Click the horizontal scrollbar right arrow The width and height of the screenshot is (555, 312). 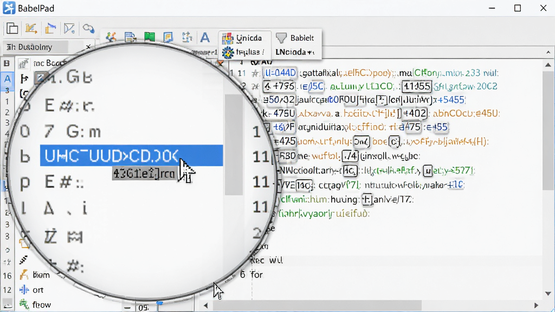pyautogui.click(x=536, y=305)
